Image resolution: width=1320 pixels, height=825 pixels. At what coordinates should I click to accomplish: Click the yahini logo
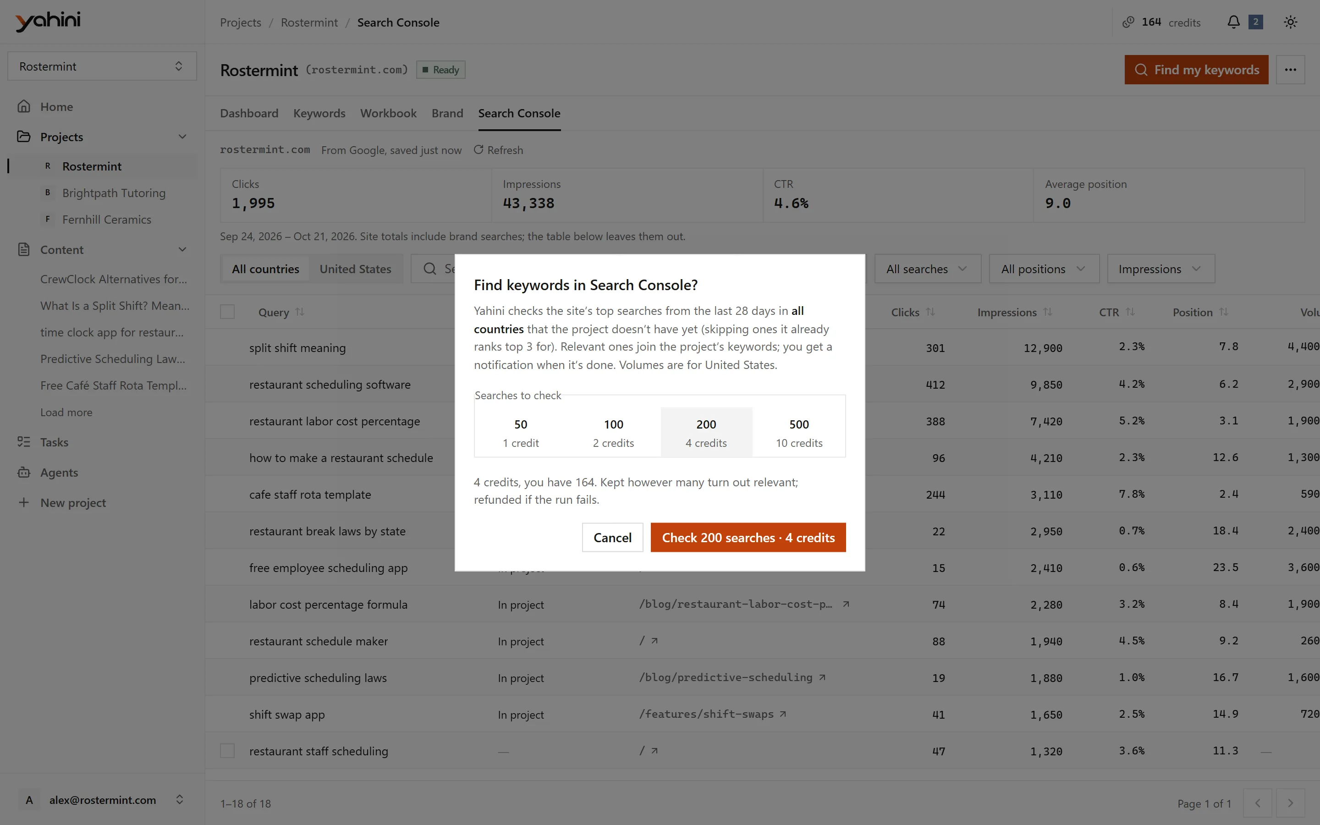pyautogui.click(x=48, y=21)
